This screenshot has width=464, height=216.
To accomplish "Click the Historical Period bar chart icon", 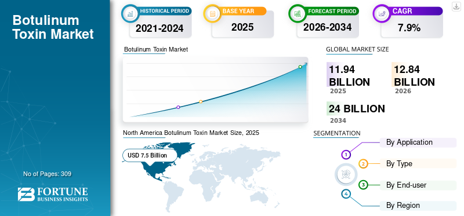I will (x=130, y=13).
